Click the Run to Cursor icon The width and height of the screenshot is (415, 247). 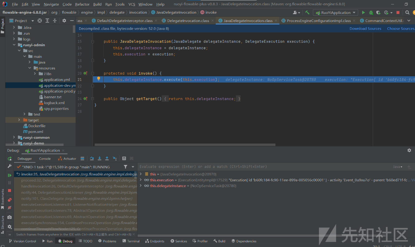tap(115, 158)
